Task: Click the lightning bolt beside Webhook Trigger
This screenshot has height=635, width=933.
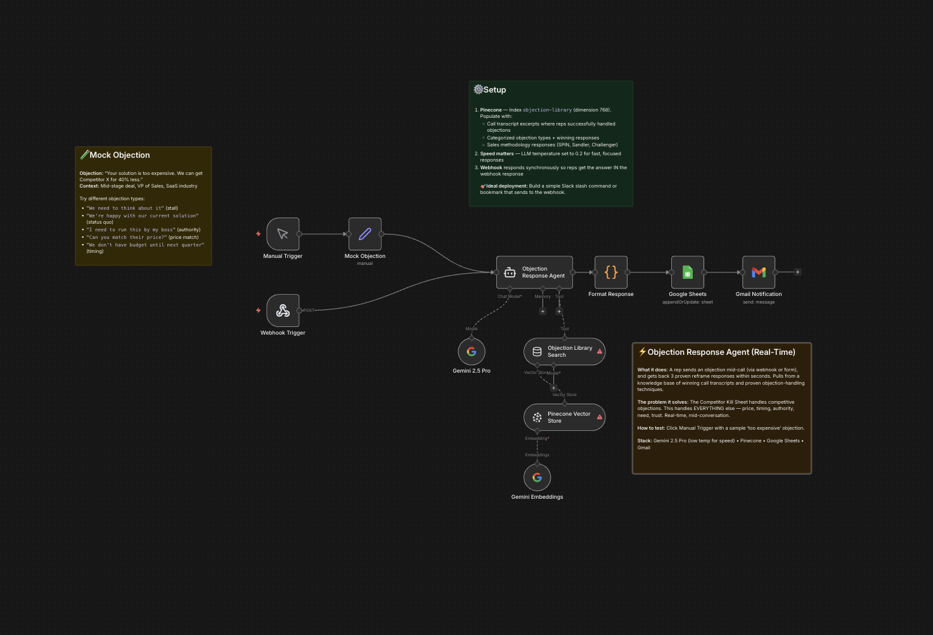Action: click(x=258, y=311)
